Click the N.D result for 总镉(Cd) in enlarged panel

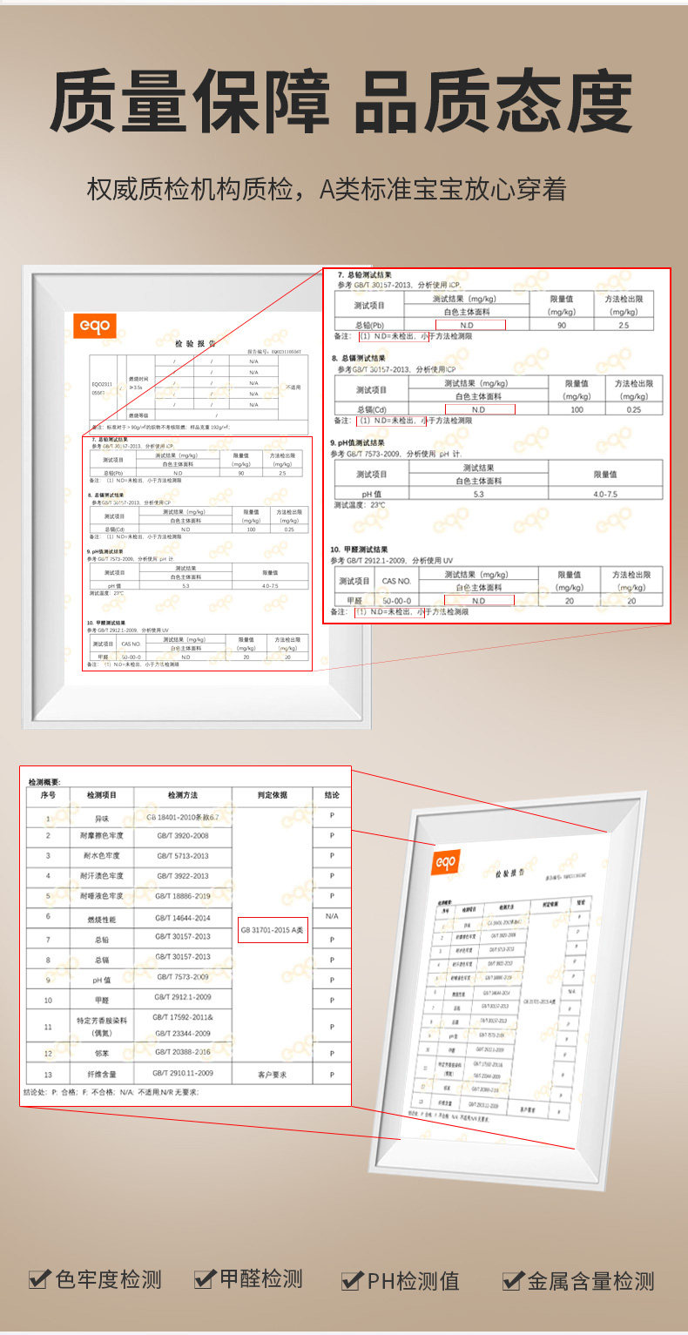tap(480, 409)
